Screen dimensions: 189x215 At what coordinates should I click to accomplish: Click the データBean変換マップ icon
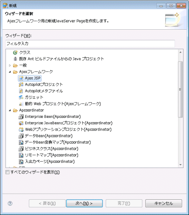coord(21,142)
